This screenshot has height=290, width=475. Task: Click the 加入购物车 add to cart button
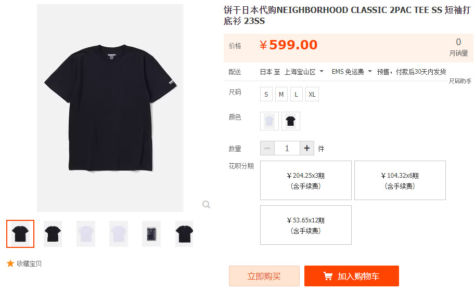coord(351,276)
